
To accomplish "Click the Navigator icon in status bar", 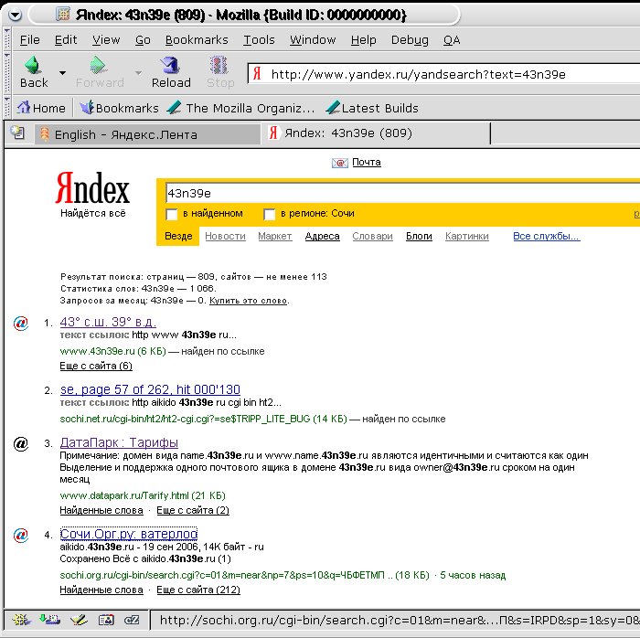I will [21, 620].
